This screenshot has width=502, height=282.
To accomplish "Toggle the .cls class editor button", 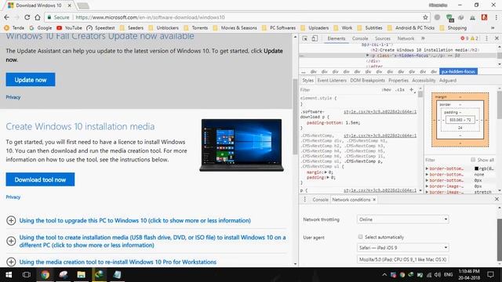I will (x=400, y=90).
